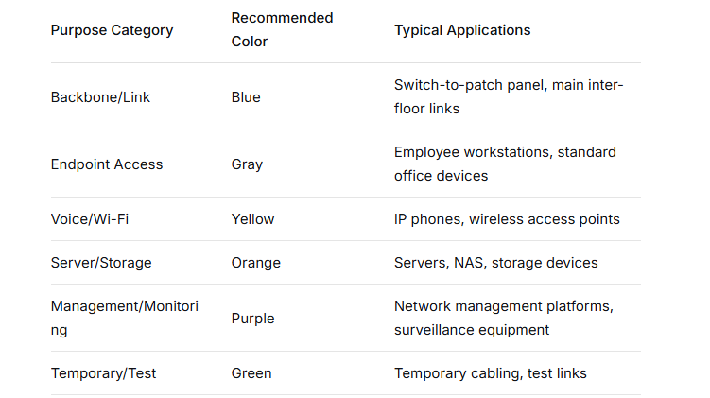Click the Recommended Color column header
The height and width of the screenshot is (398, 710).
(282, 29)
